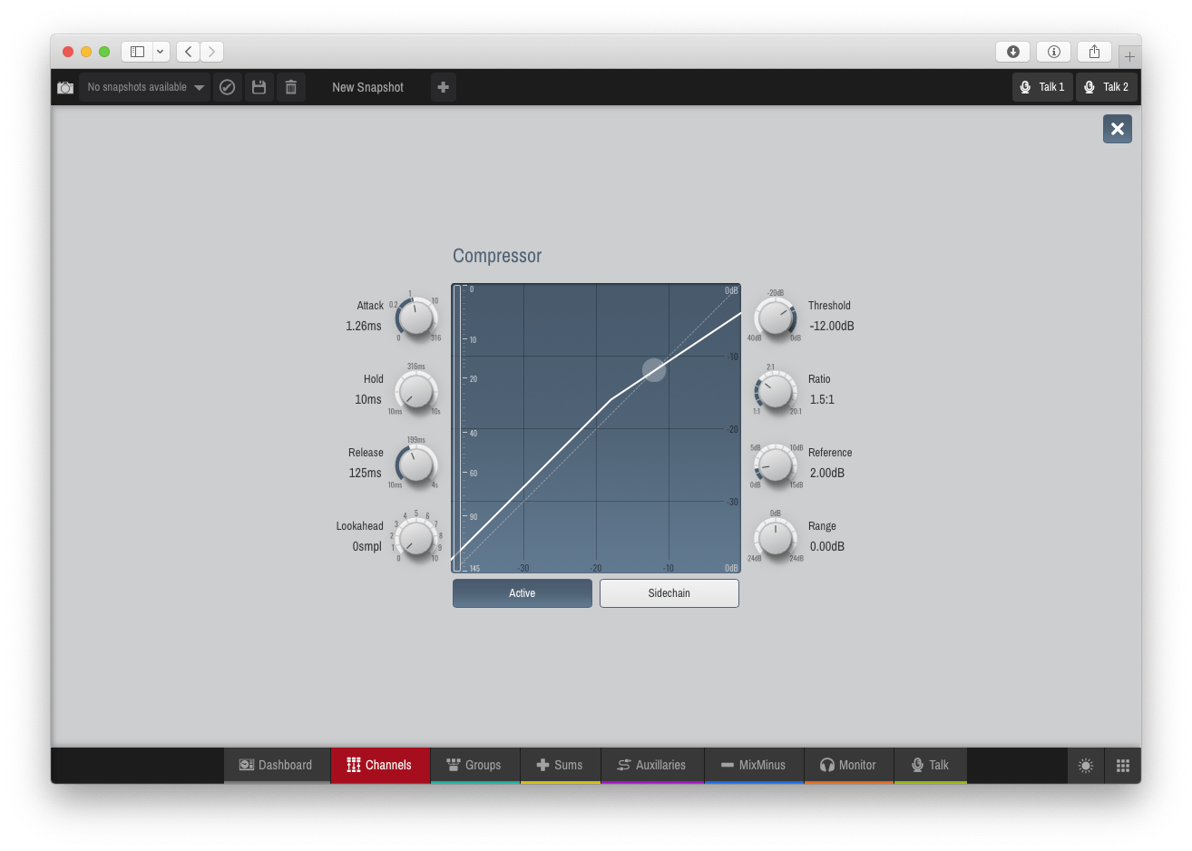Screen dimensions: 1192x851
Task: Click the apply snapshot checkmark icon
Action: (x=228, y=87)
